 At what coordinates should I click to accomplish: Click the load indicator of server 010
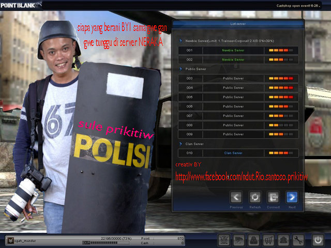point(281,153)
